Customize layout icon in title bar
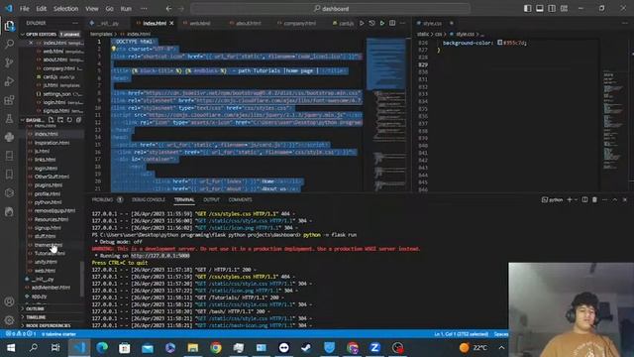The image size is (634, 357). [564, 8]
